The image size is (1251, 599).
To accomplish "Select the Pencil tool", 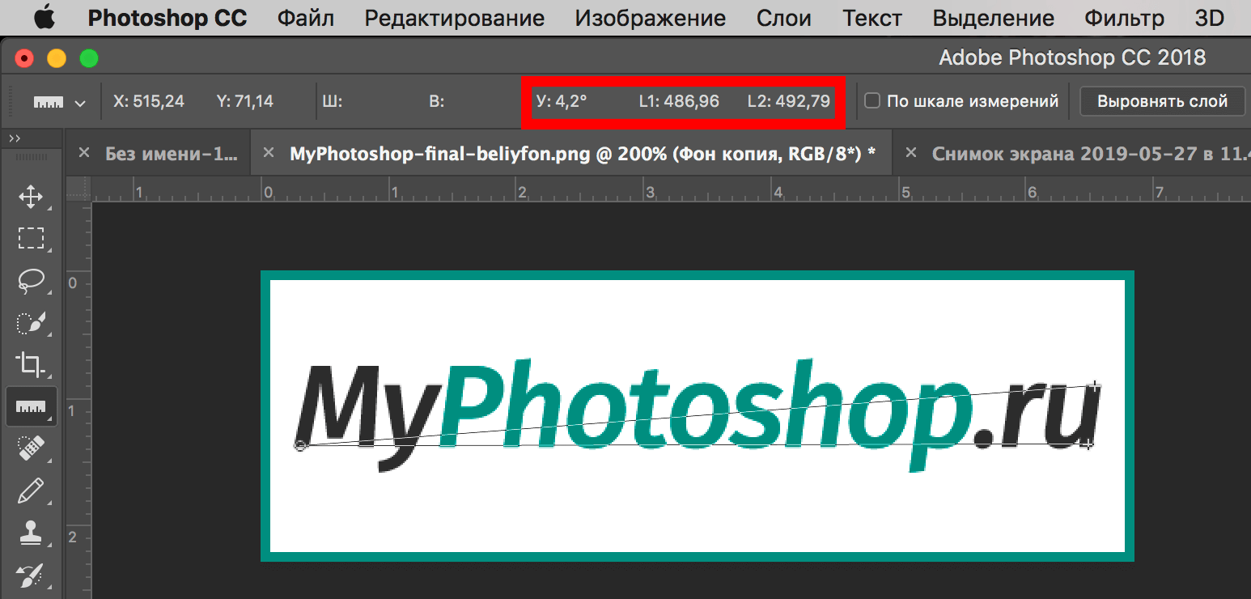I will click(x=31, y=489).
